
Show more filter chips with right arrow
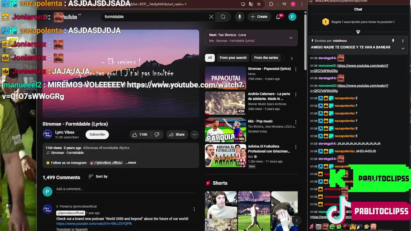(292, 58)
